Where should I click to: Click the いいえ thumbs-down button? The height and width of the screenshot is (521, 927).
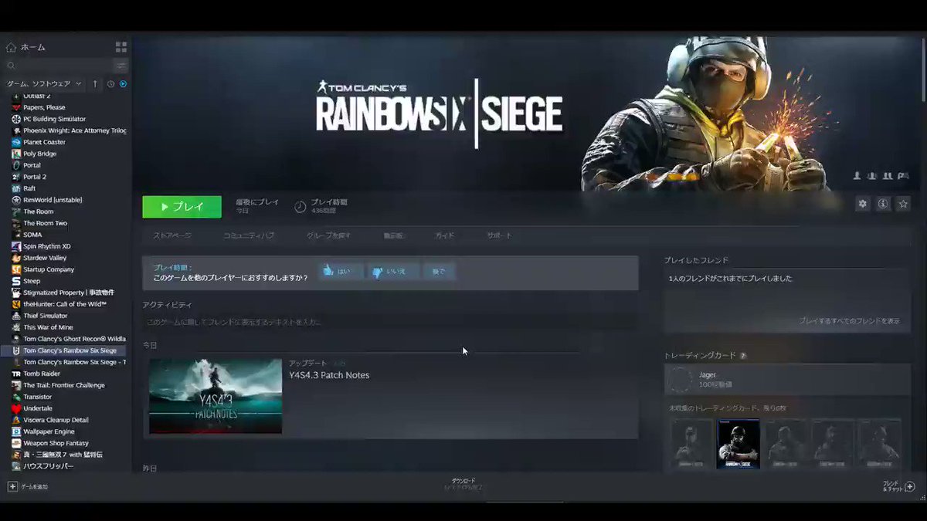[392, 272]
